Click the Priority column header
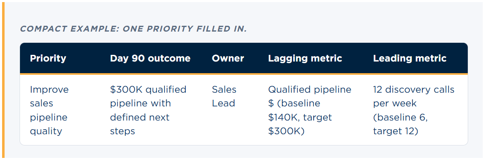This screenshot has width=484, height=160. point(48,59)
